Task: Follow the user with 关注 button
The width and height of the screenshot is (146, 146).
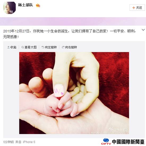Action: coord(137,7)
